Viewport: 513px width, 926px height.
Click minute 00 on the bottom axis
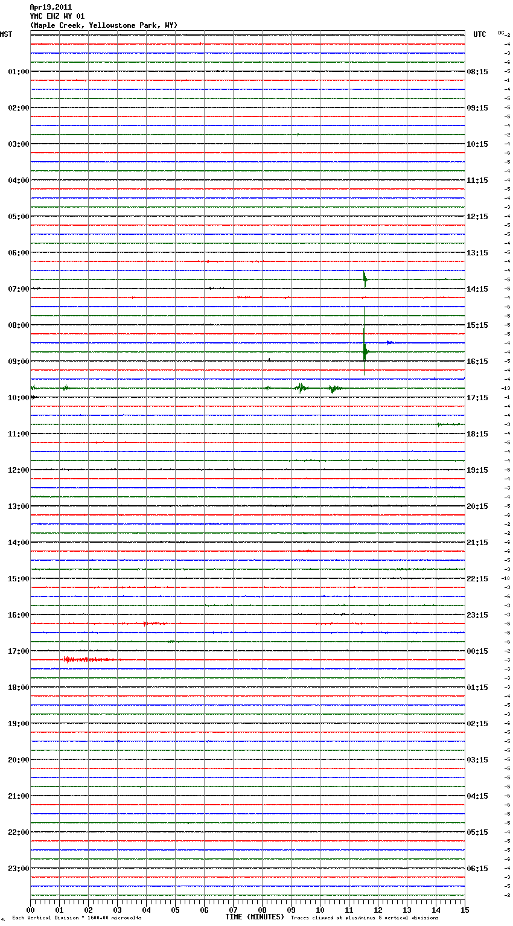30,909
